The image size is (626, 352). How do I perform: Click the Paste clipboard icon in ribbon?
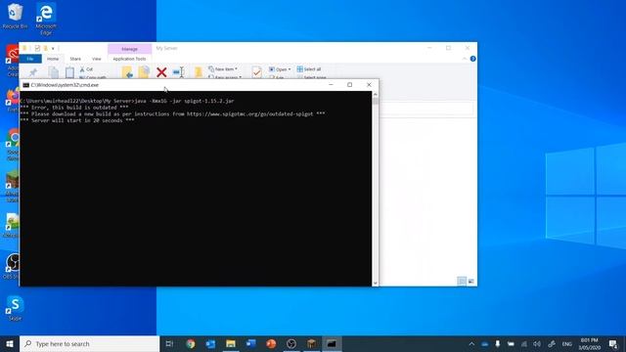[69, 72]
